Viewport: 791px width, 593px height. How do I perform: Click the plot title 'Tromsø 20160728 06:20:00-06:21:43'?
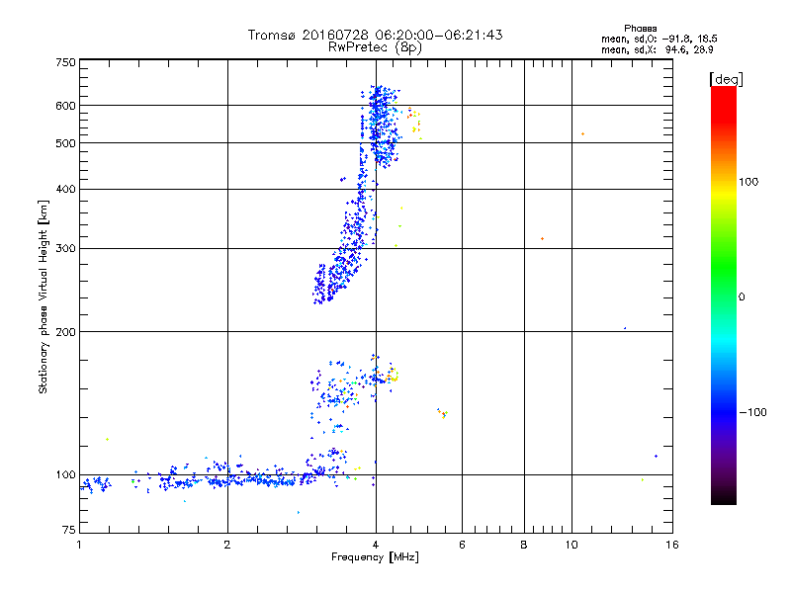click(x=375, y=35)
